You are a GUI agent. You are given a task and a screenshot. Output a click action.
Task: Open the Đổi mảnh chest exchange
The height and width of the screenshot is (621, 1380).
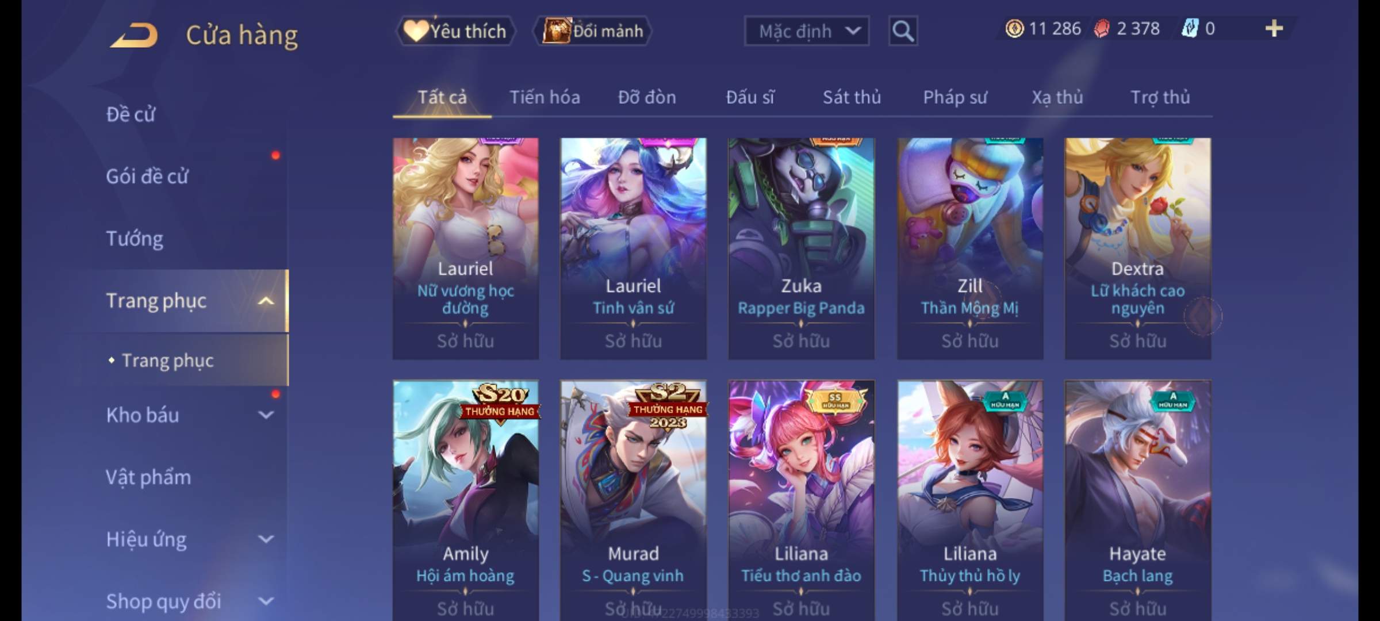[x=592, y=31]
